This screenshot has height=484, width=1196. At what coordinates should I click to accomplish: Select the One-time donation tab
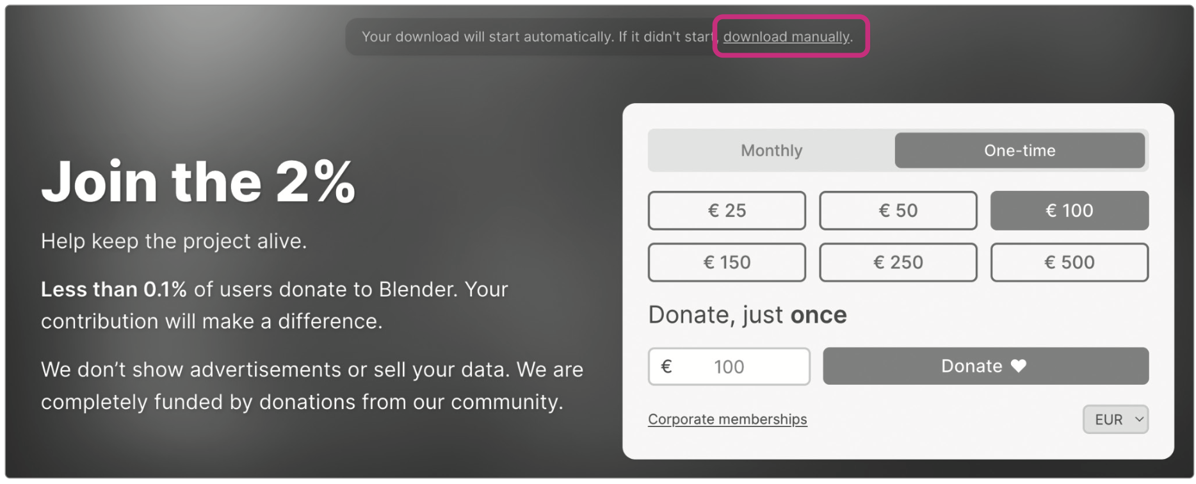1019,150
